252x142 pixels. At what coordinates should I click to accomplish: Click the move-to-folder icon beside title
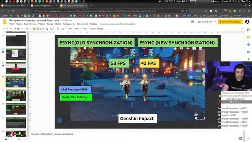[67, 21]
